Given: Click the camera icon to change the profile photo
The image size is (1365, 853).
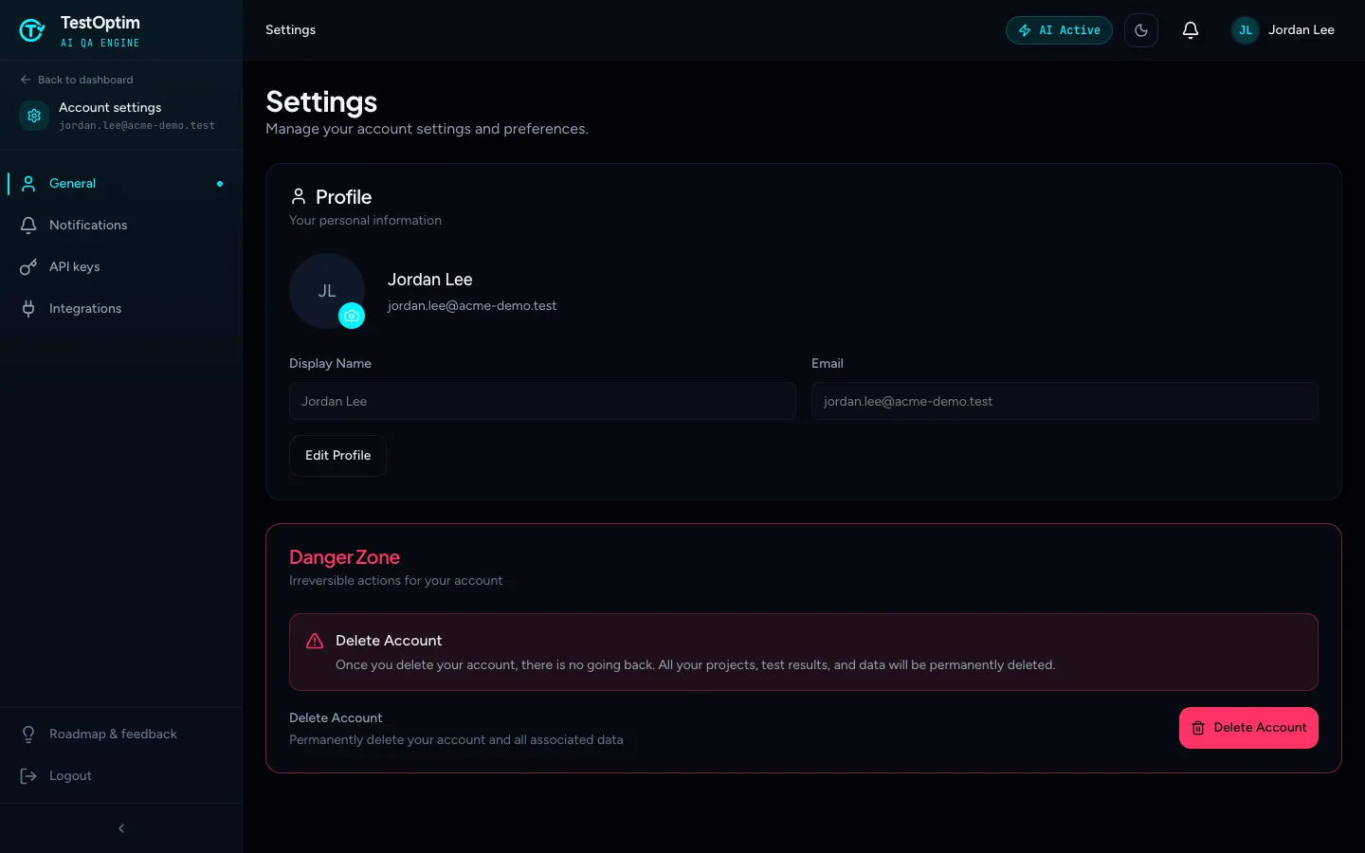Looking at the screenshot, I should pyautogui.click(x=352, y=316).
